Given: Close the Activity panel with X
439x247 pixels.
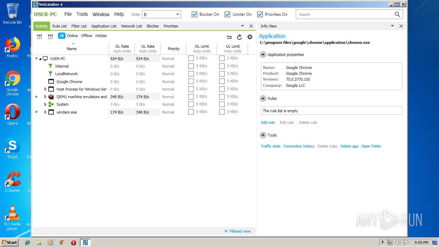Looking at the screenshot, I should [251, 26].
